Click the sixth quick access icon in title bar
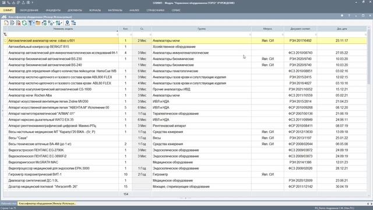This screenshot has height=210, width=373. tap(28, 2)
